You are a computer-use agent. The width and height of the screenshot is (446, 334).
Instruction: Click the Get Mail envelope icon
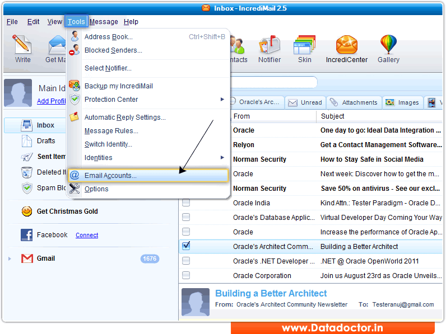[57, 45]
